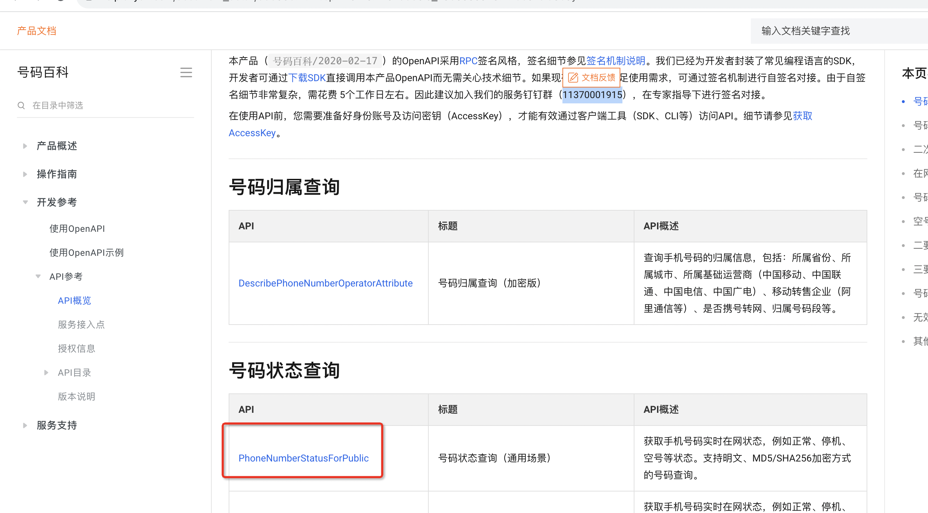Select the API概览 sidebar item
Image resolution: width=928 pixels, height=513 pixels.
74,301
